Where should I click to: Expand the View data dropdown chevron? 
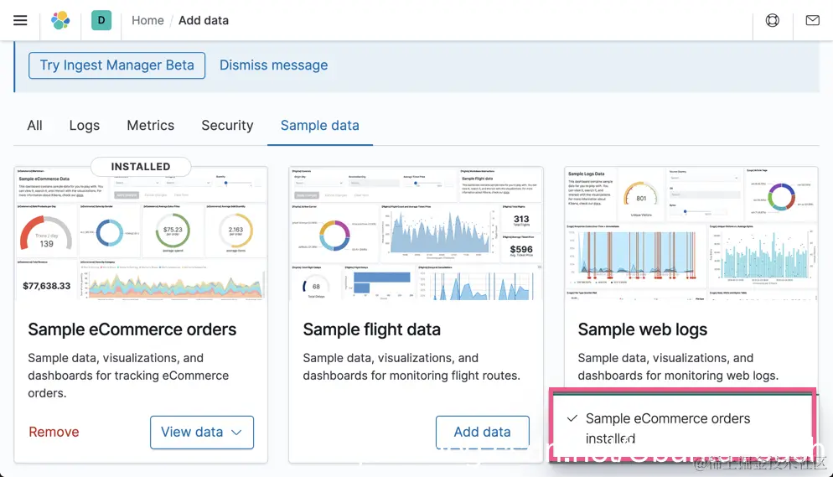tap(236, 433)
